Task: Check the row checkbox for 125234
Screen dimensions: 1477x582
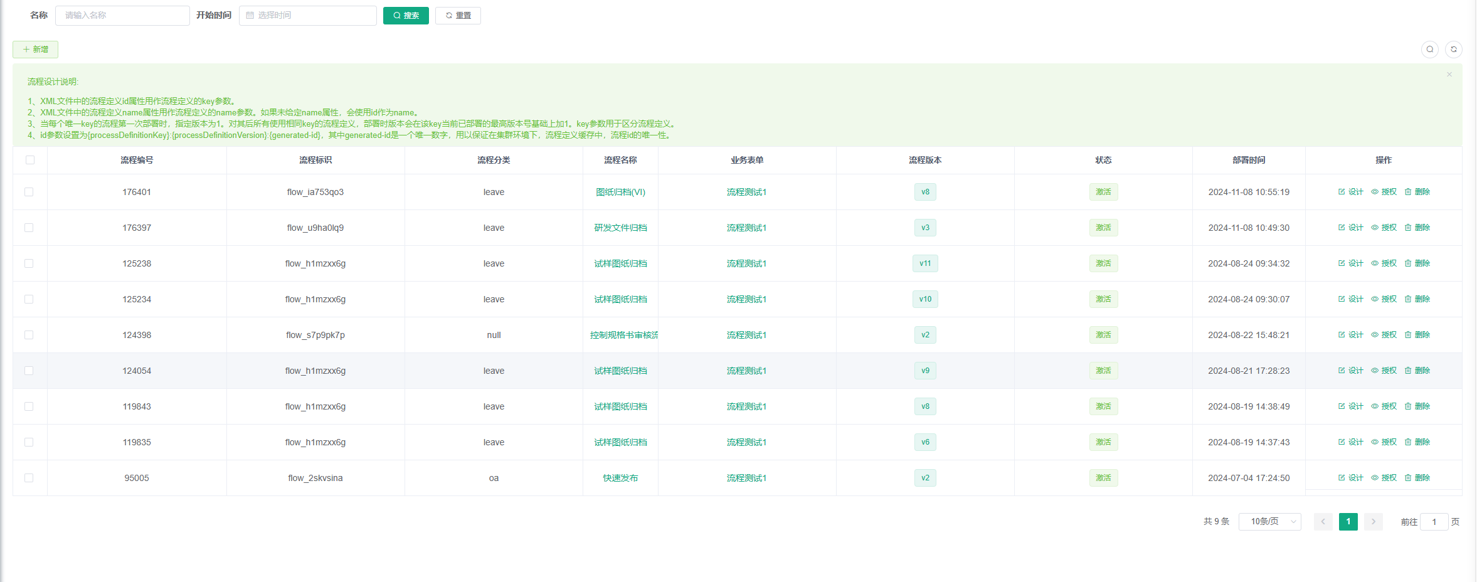Action: tap(29, 299)
